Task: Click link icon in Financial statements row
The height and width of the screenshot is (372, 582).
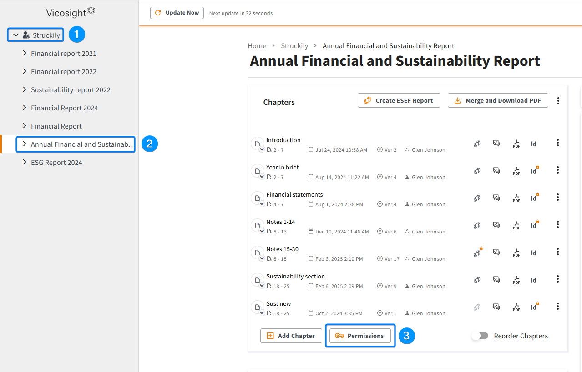Action: pos(477,198)
